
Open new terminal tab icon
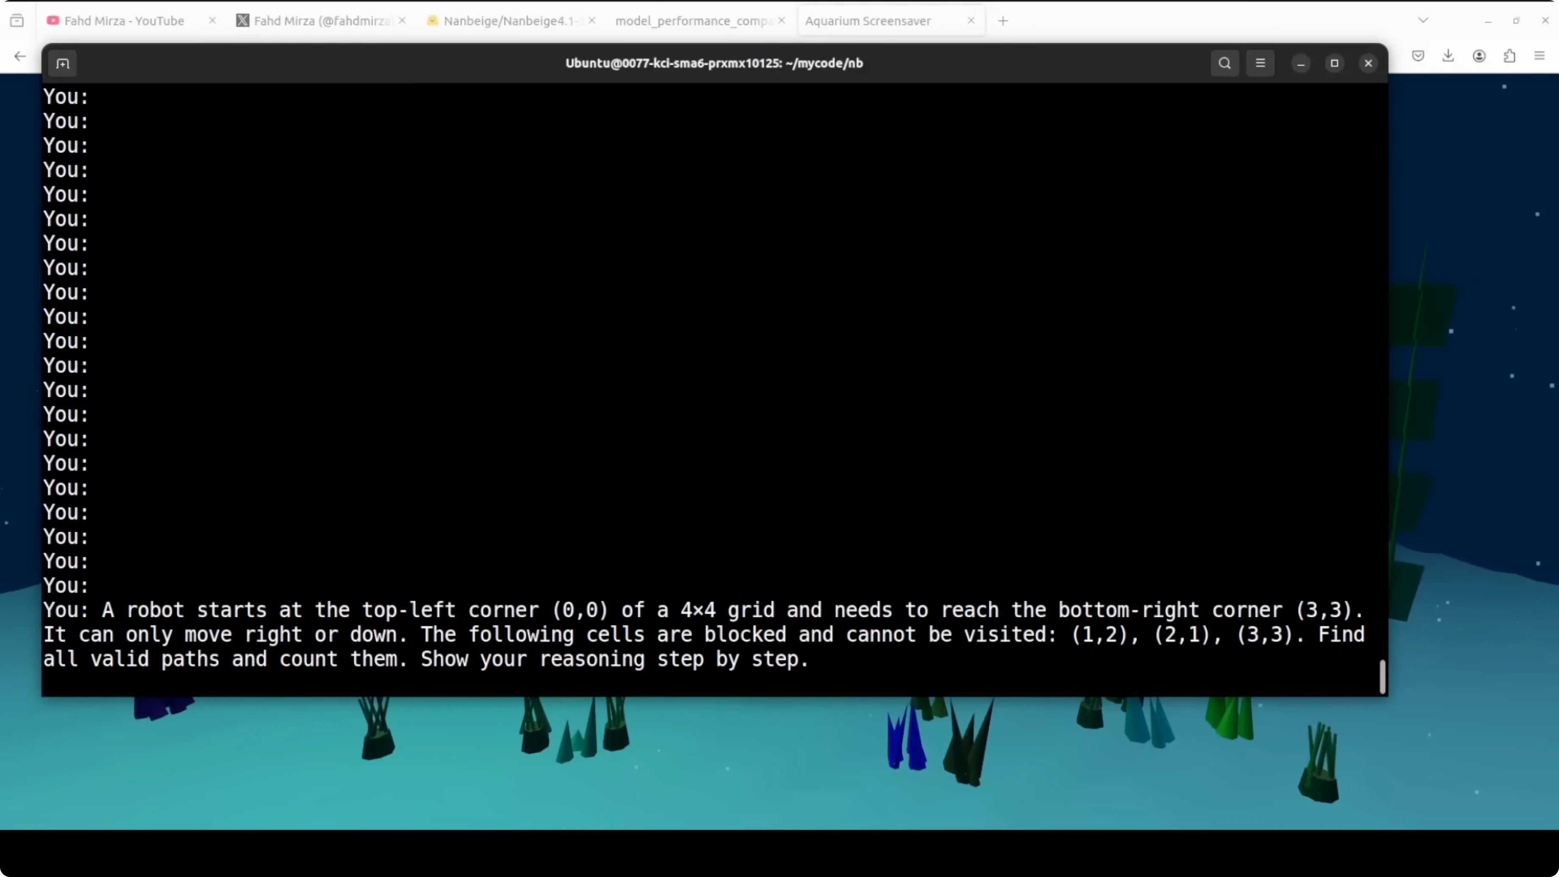click(x=63, y=64)
